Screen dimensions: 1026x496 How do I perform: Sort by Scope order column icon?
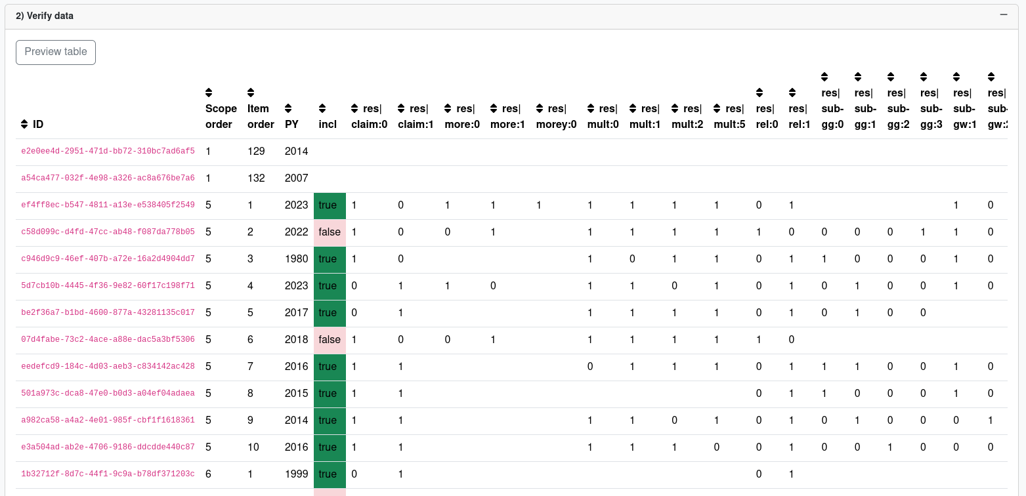click(209, 93)
